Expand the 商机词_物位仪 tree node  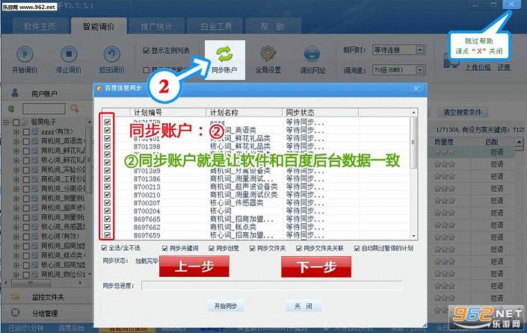click(16, 275)
